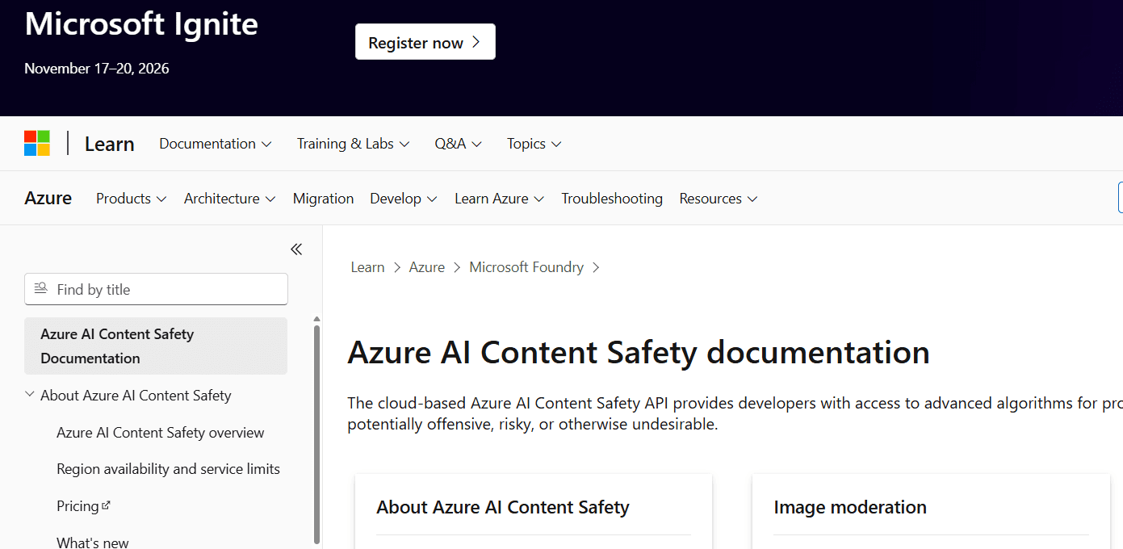
Task: Click the date text November 17–20, 2026
Action: tap(97, 69)
